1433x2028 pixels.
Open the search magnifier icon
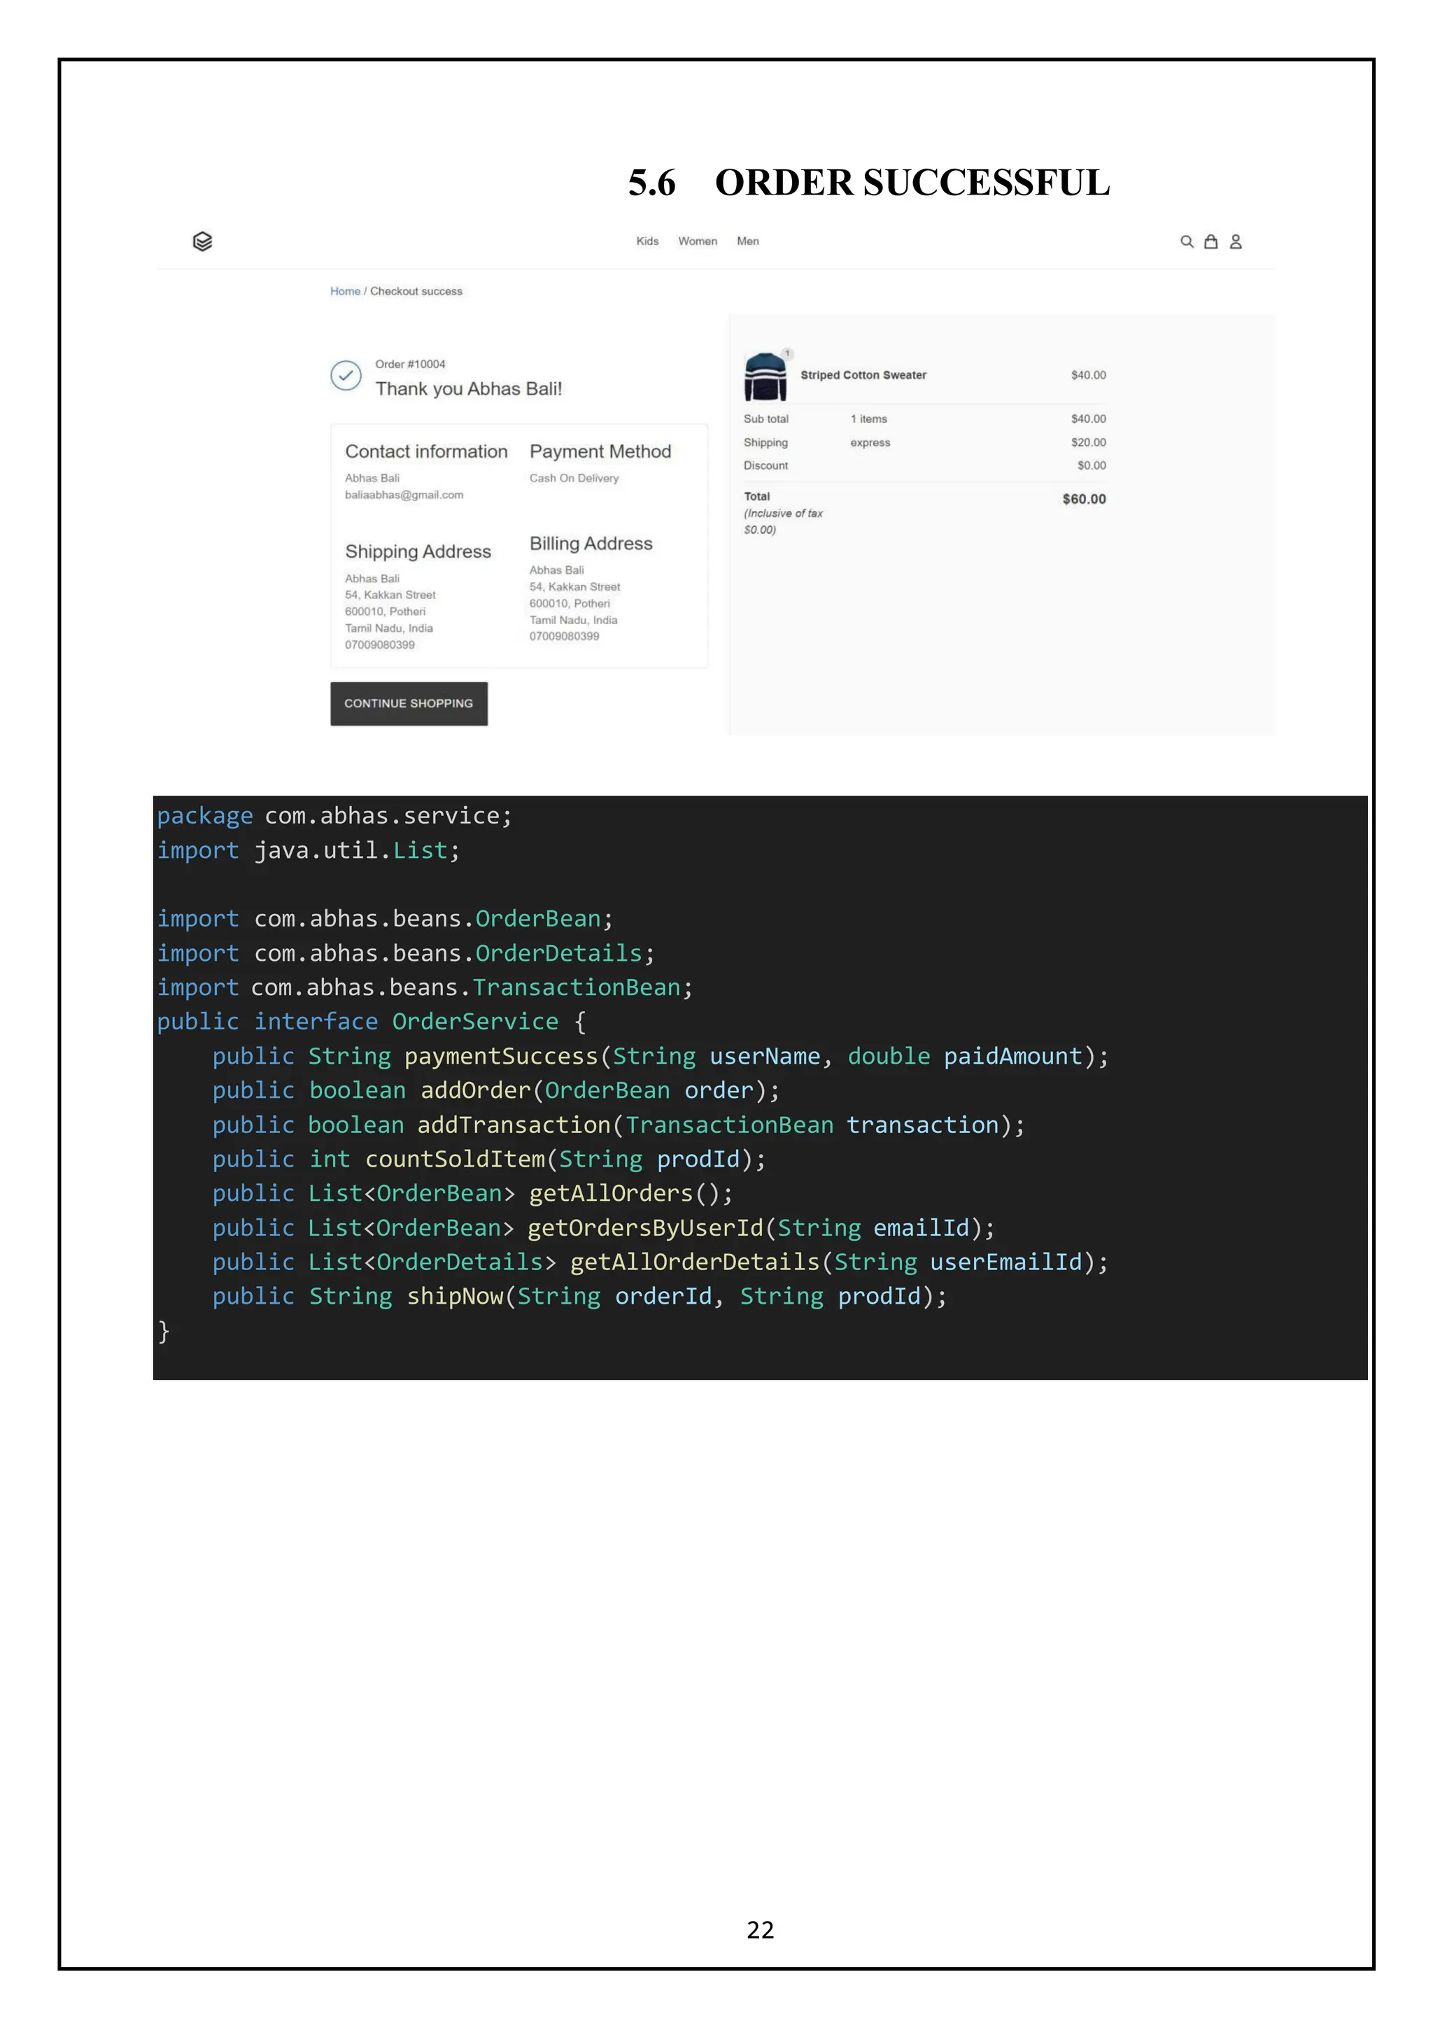pos(1187,241)
